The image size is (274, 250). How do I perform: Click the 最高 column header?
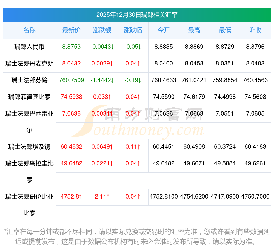click(194, 30)
